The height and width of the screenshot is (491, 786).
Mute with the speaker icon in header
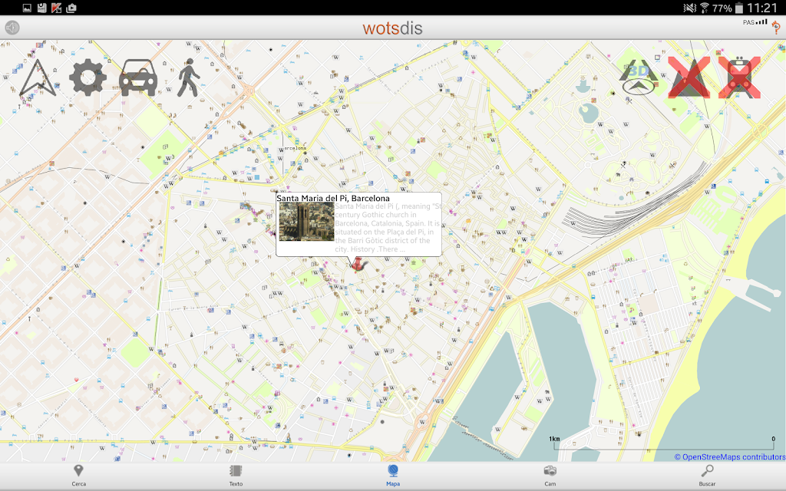tap(12, 28)
